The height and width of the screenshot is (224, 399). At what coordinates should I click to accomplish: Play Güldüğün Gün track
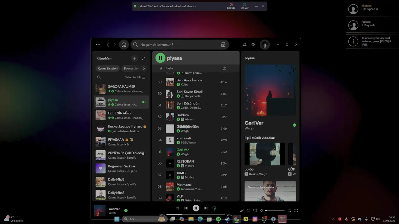196,128
